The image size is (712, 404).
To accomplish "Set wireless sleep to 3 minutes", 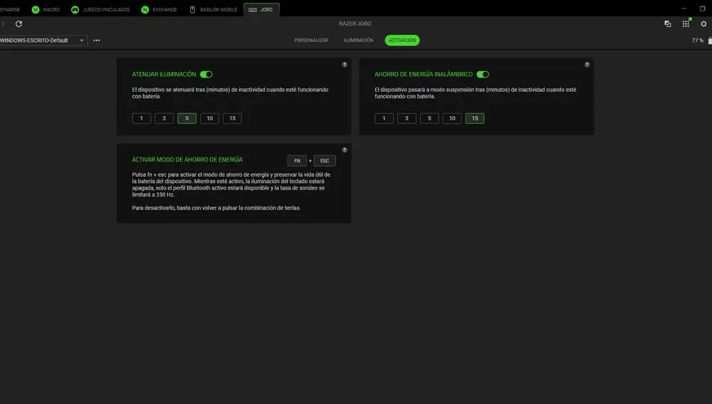I will click(x=407, y=118).
